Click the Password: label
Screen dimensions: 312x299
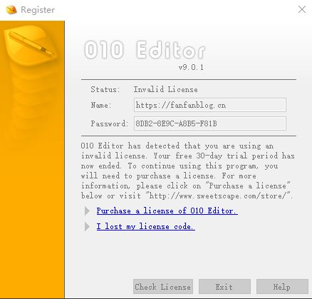click(109, 123)
